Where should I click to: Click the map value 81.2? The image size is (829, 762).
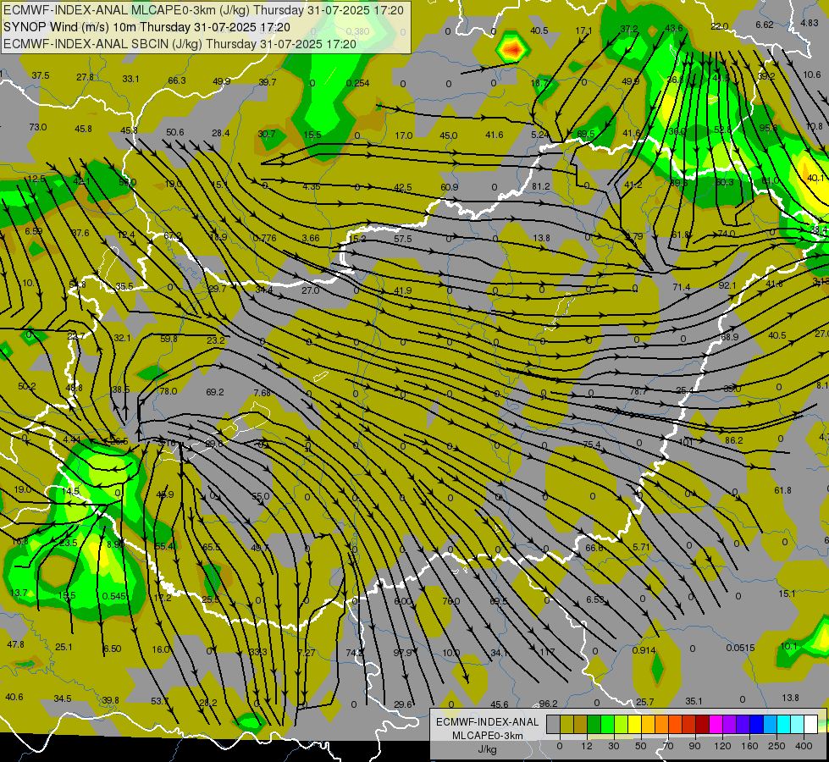[x=541, y=186]
